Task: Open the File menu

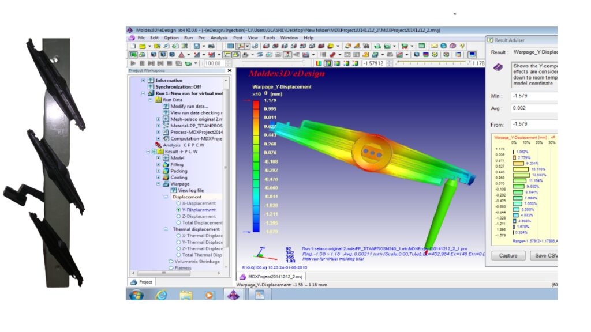Action: 141,37
